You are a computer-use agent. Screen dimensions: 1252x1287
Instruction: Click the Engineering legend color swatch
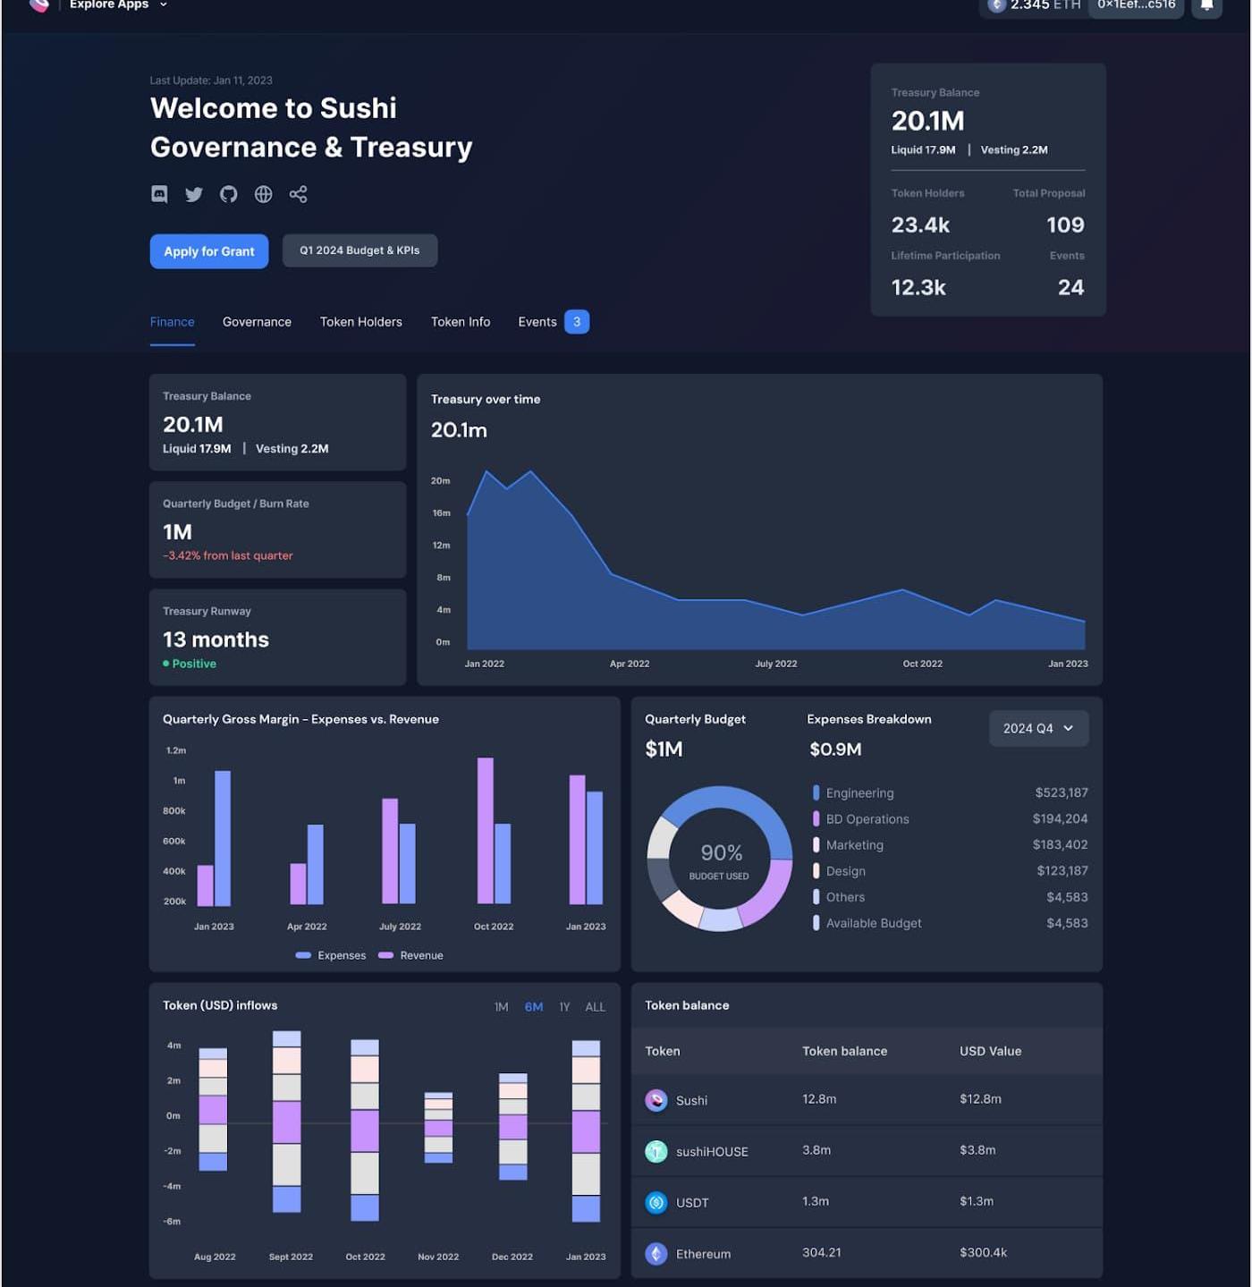816,793
